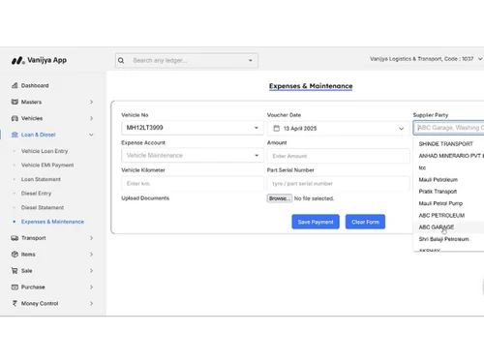
Task: Click the Loan & Diesel bank icon
Action: pyautogui.click(x=15, y=135)
